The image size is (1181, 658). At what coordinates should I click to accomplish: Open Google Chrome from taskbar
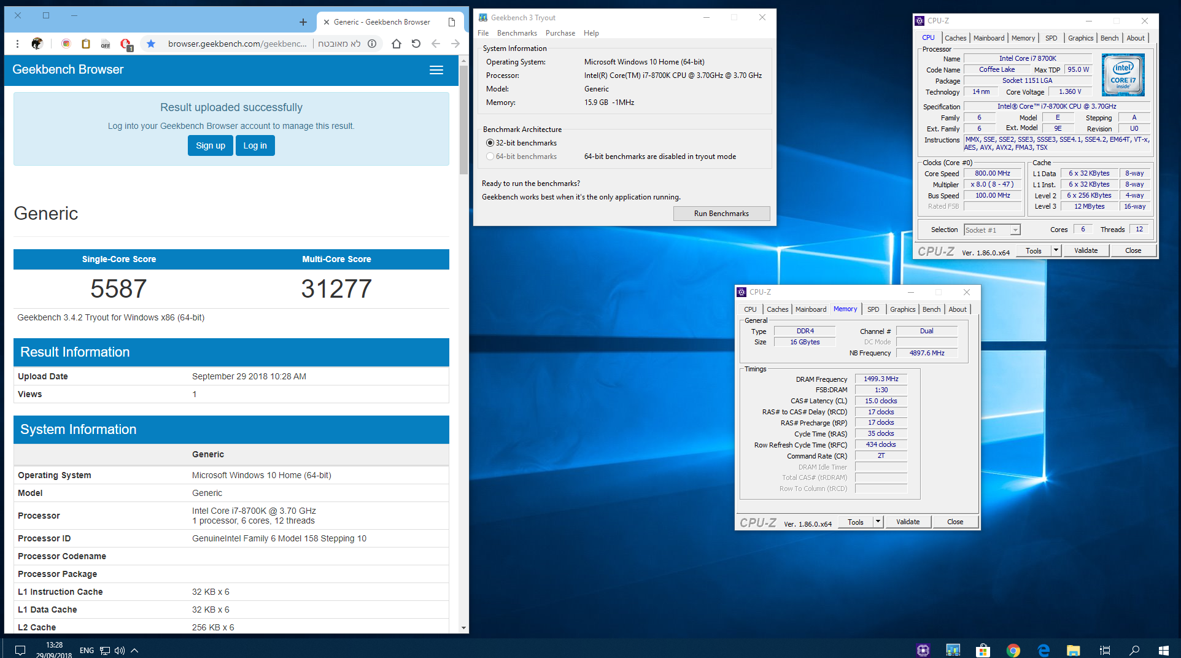(1013, 650)
